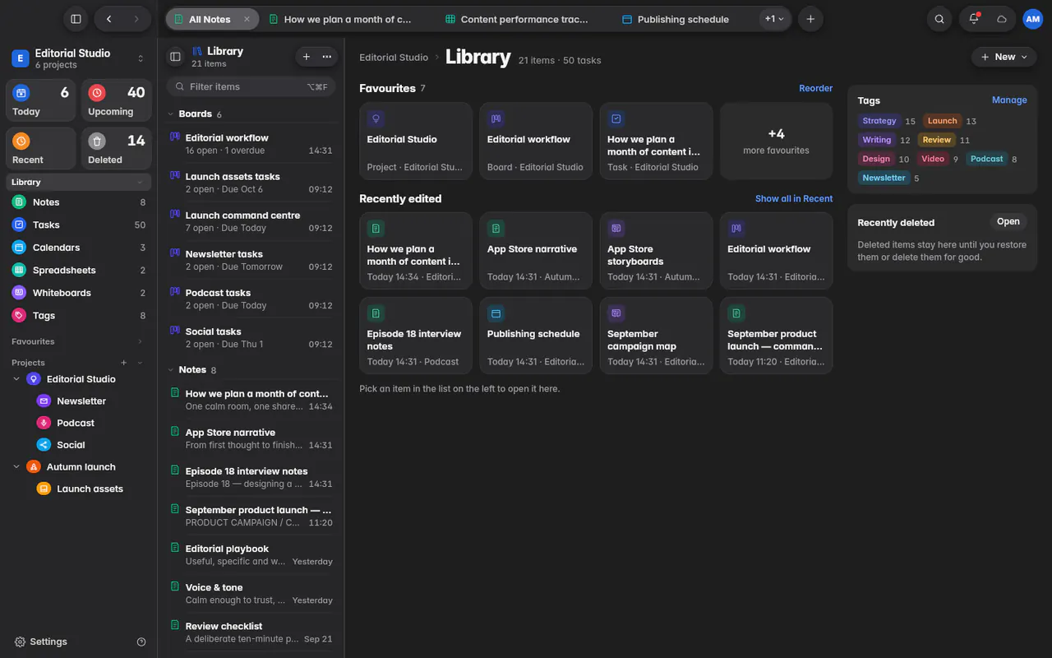Click the plus icon in Library list header
Image resolution: width=1052 pixels, height=658 pixels.
coord(307,57)
